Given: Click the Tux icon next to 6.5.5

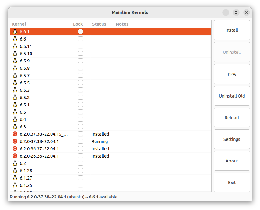Looking at the screenshot, I should coord(15,83).
